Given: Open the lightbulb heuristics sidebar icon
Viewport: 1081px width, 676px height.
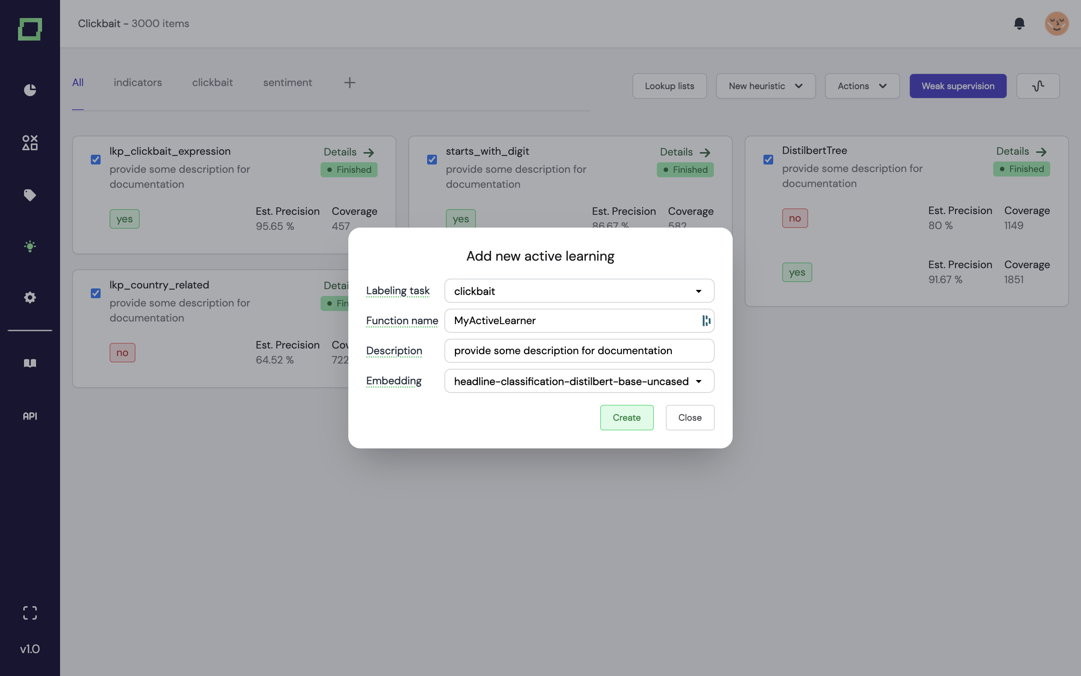Looking at the screenshot, I should pyautogui.click(x=30, y=246).
